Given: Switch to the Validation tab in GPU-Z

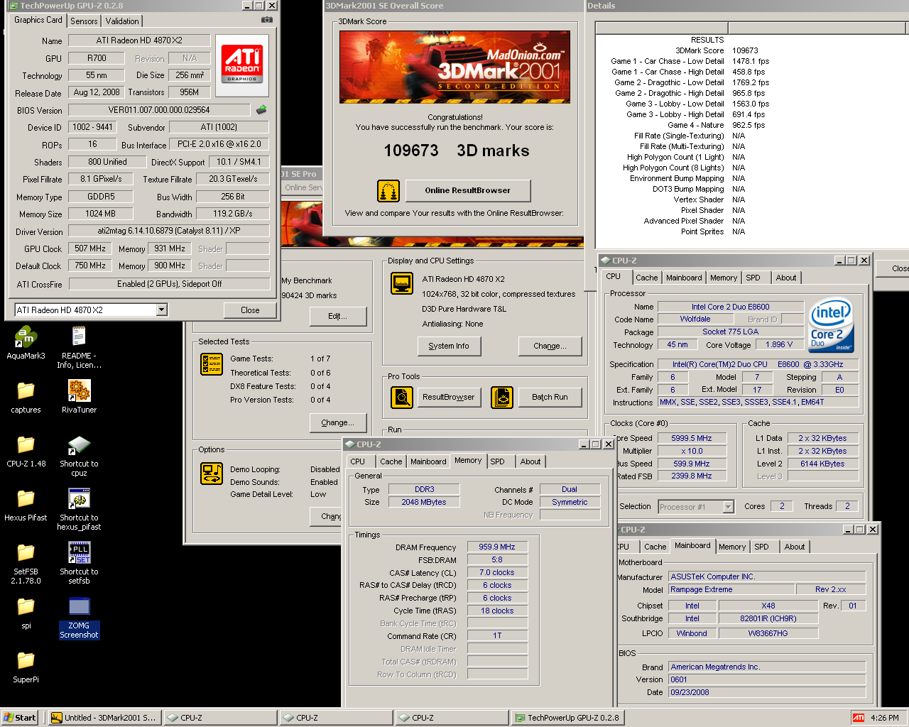Looking at the screenshot, I should point(122,21).
